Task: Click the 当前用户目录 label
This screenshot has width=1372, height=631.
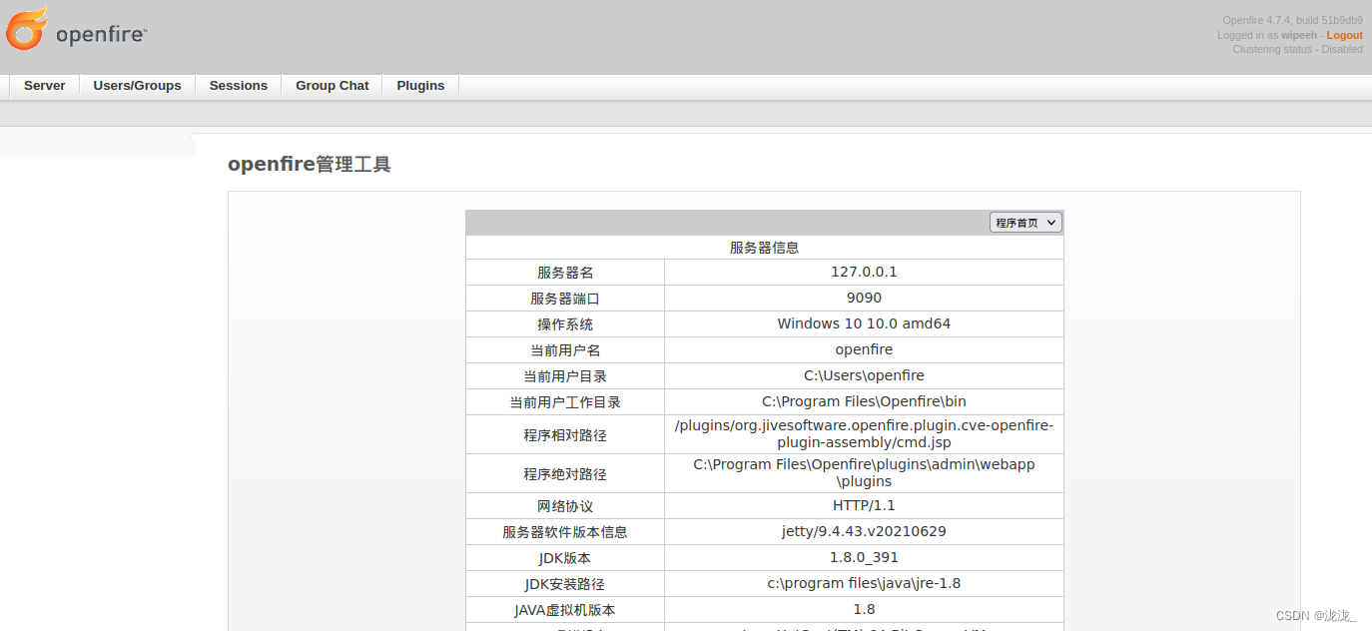Action: (x=565, y=376)
